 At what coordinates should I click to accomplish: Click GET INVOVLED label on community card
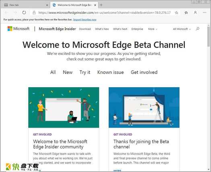42,134
